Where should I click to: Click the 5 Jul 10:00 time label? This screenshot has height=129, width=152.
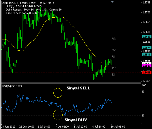81,127
